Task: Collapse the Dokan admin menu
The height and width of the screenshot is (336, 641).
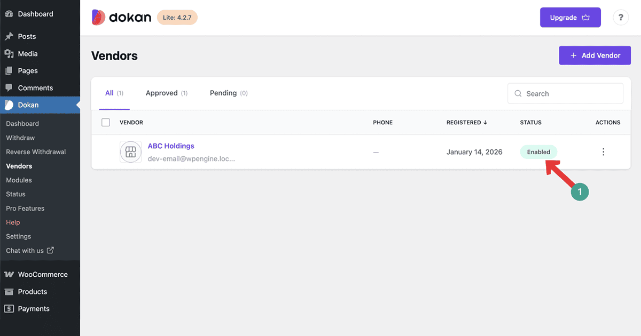Action: 77,105
